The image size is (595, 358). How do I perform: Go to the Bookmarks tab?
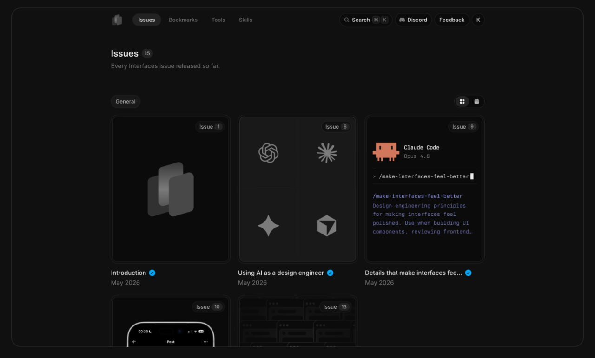coord(183,20)
